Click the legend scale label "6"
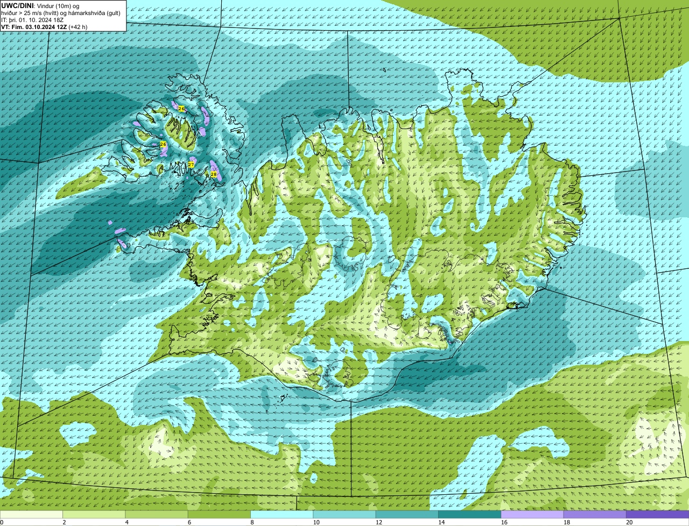 [189, 522]
